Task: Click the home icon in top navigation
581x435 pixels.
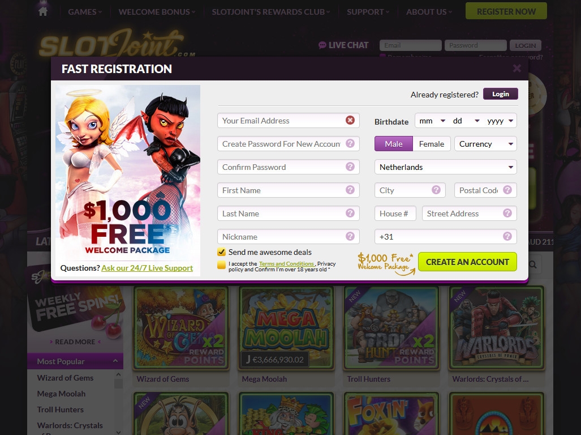Action: click(x=43, y=11)
